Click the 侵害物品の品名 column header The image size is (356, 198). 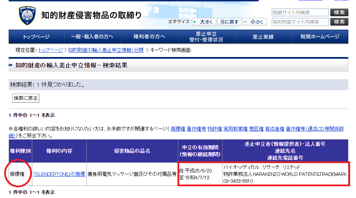[x=132, y=151]
